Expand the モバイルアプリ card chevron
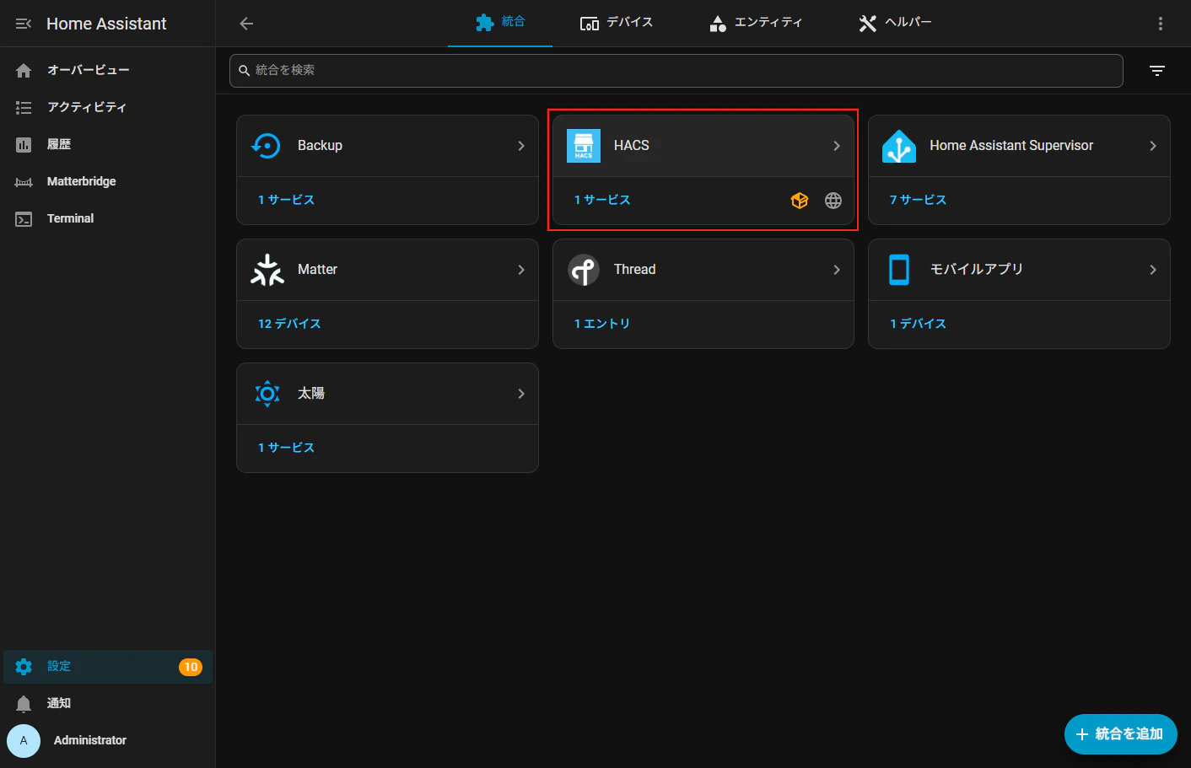The width and height of the screenshot is (1191, 768). (x=1153, y=270)
